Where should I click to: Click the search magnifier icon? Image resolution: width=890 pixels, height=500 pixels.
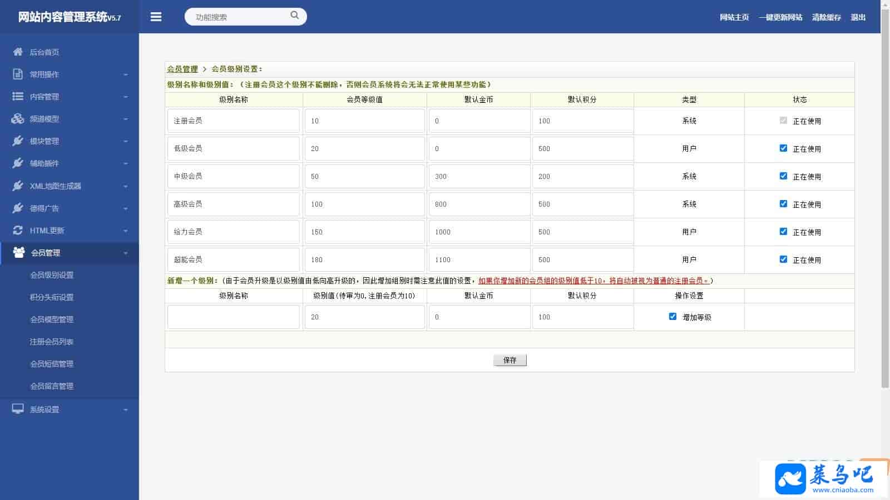294,16
